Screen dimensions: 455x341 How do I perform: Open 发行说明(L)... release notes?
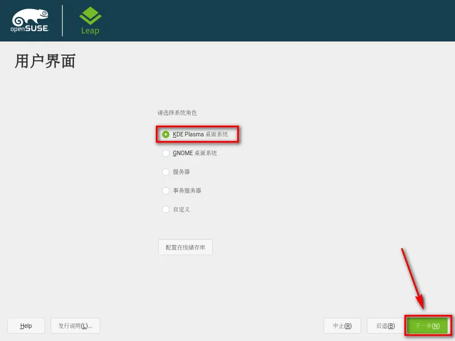pyautogui.click(x=75, y=326)
